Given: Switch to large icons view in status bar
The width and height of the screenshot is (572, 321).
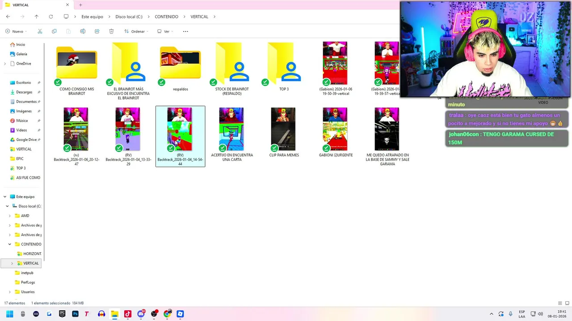Looking at the screenshot, I should tap(567, 303).
